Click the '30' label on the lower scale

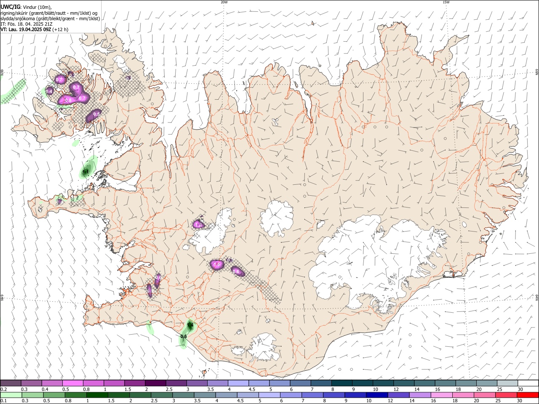tap(519, 401)
